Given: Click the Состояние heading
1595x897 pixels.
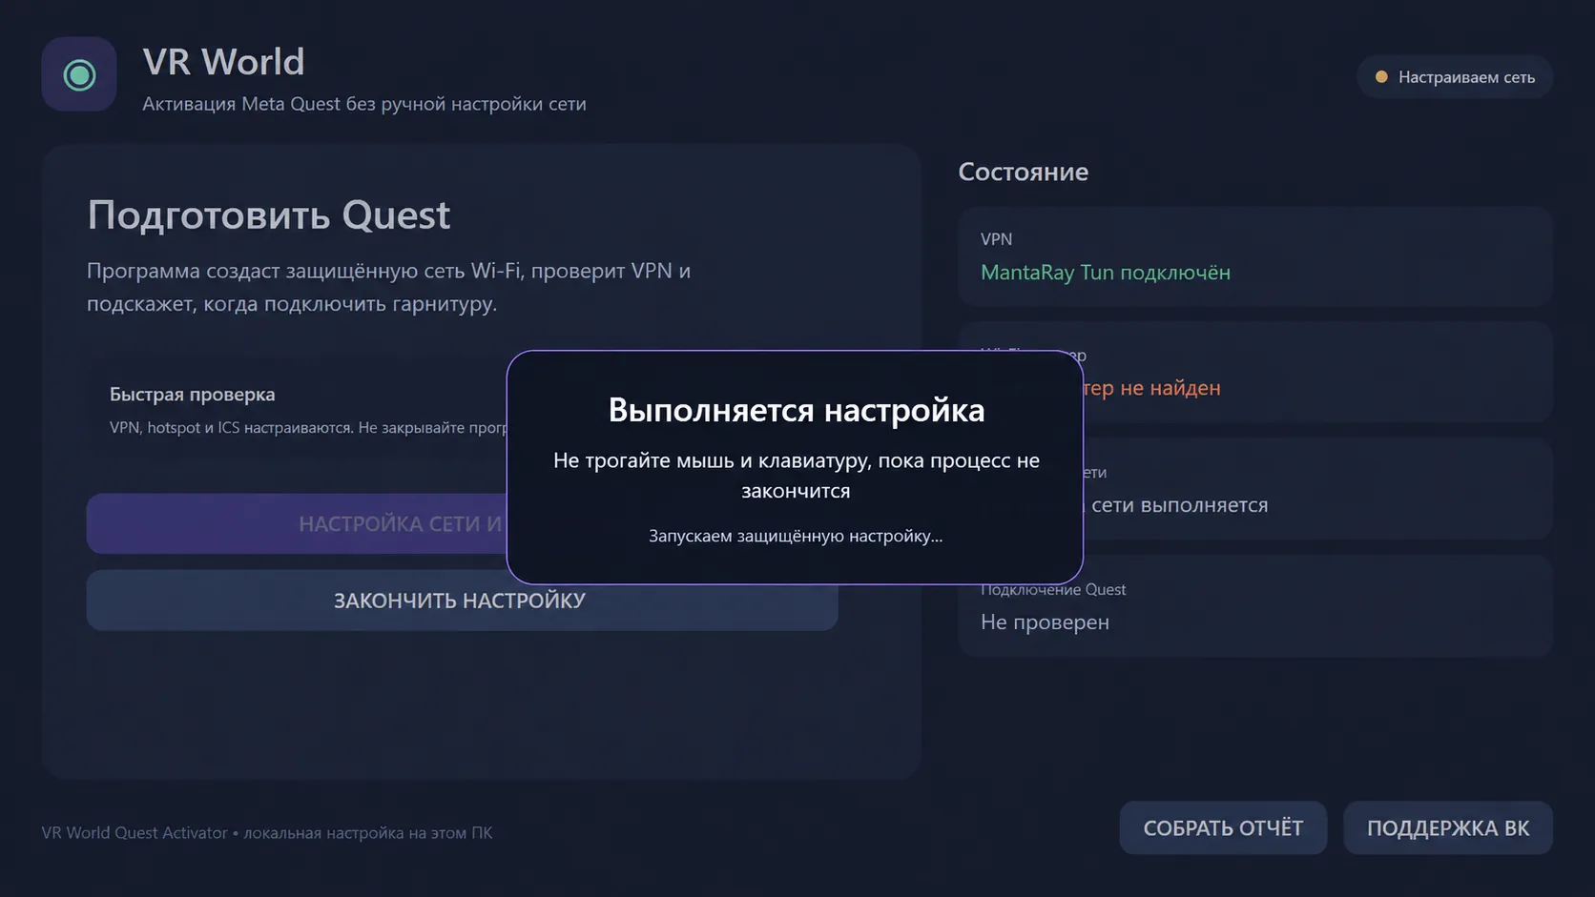Looking at the screenshot, I should 1023,173.
